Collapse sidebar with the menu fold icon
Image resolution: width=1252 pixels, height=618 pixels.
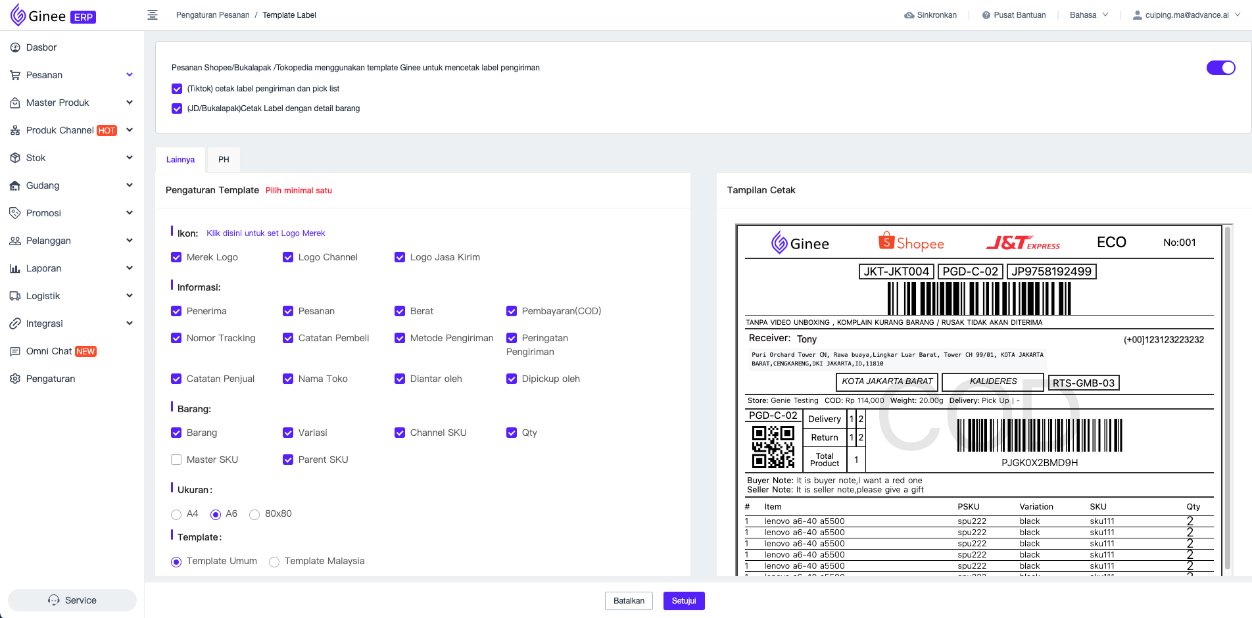point(153,15)
